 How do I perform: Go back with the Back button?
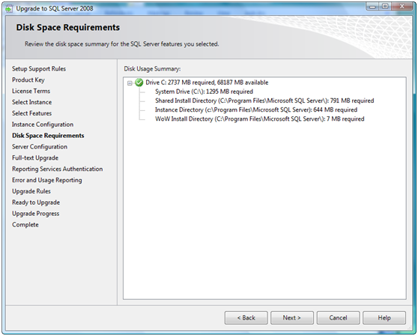tap(246, 317)
